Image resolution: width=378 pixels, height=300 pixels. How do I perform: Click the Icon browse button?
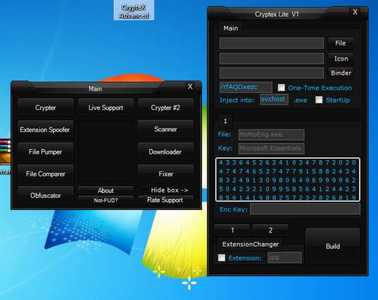point(340,58)
